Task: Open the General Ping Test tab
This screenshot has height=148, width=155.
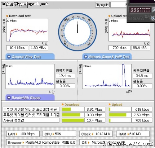Action: point(30,57)
